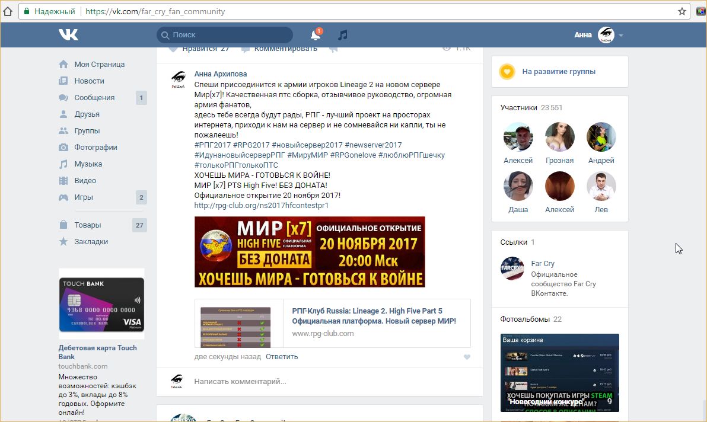
Task: Open the notifications bell
Action: coord(316,35)
